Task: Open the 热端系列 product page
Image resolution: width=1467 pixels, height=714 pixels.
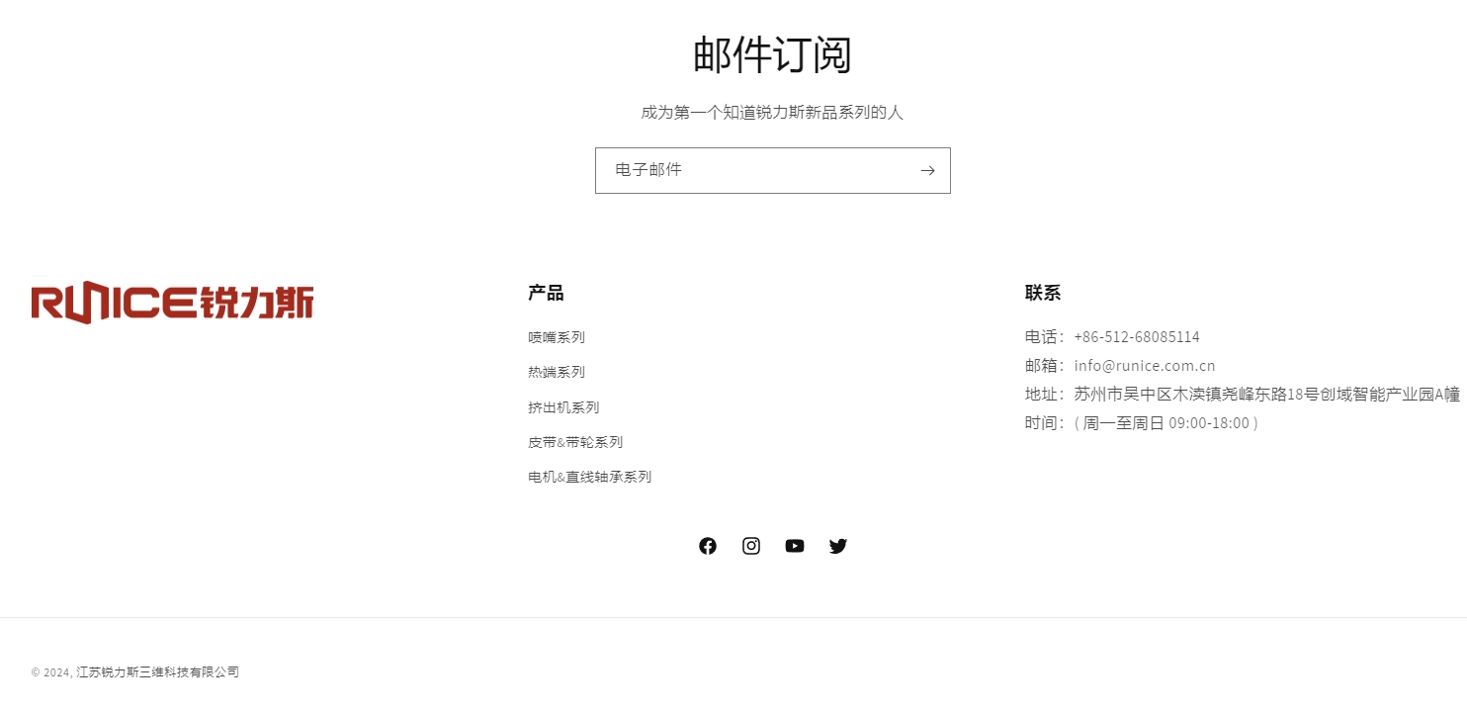Action: pyautogui.click(x=557, y=371)
